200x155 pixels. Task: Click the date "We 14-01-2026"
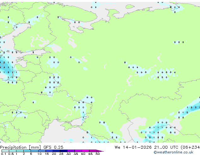tap(133, 147)
